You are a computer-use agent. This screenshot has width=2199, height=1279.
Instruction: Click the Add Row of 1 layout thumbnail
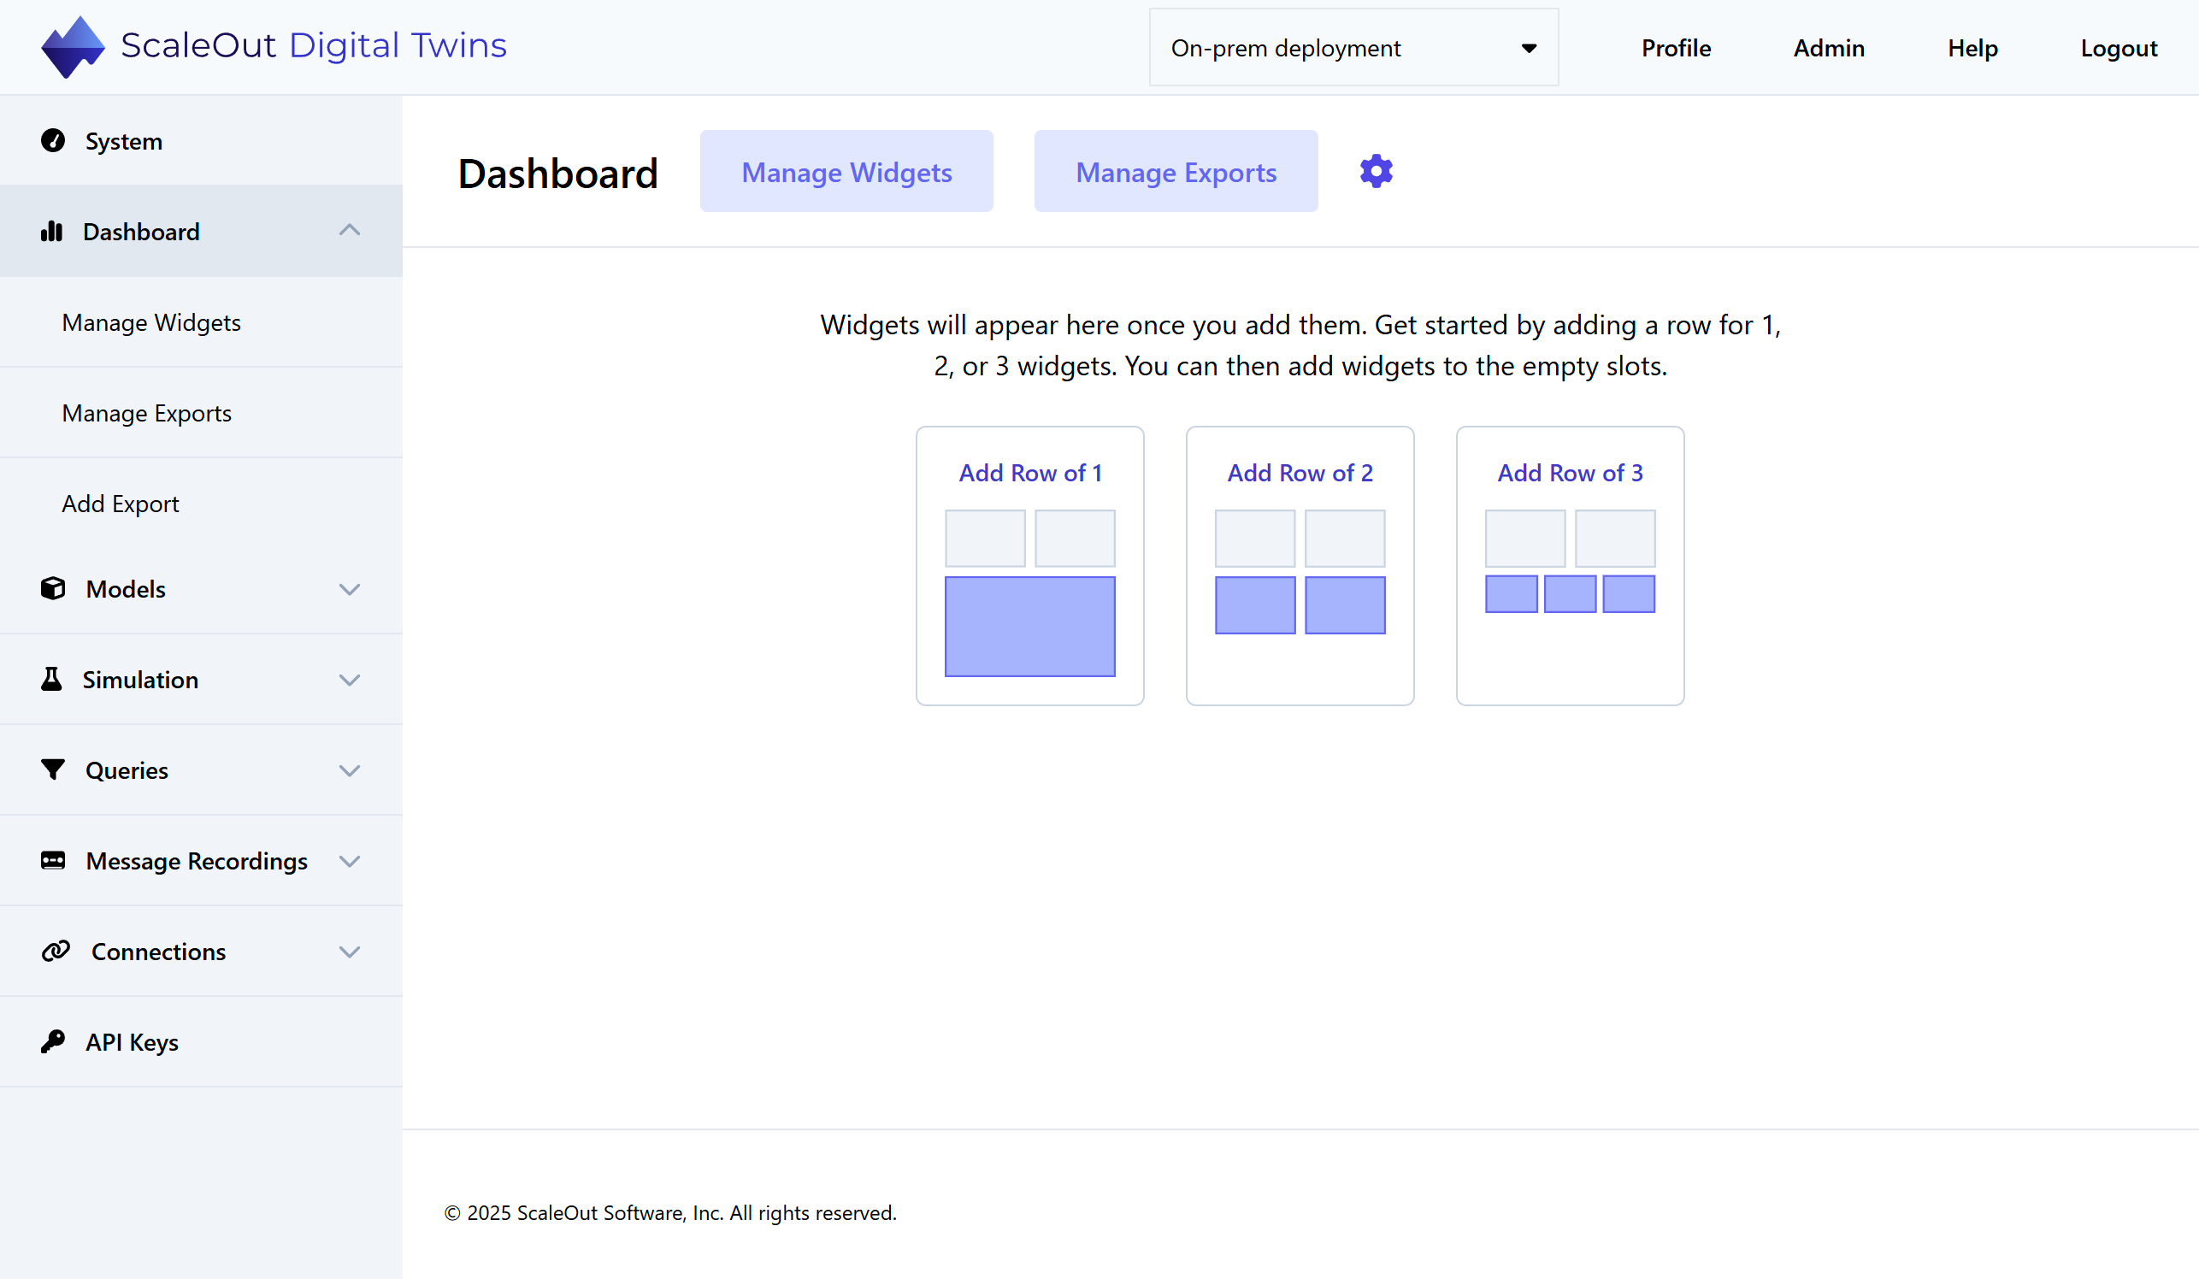tap(1029, 593)
